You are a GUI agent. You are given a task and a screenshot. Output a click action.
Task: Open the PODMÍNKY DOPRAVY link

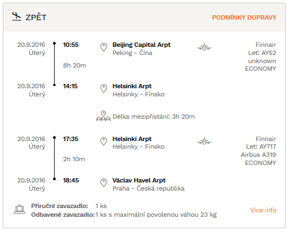[244, 17]
